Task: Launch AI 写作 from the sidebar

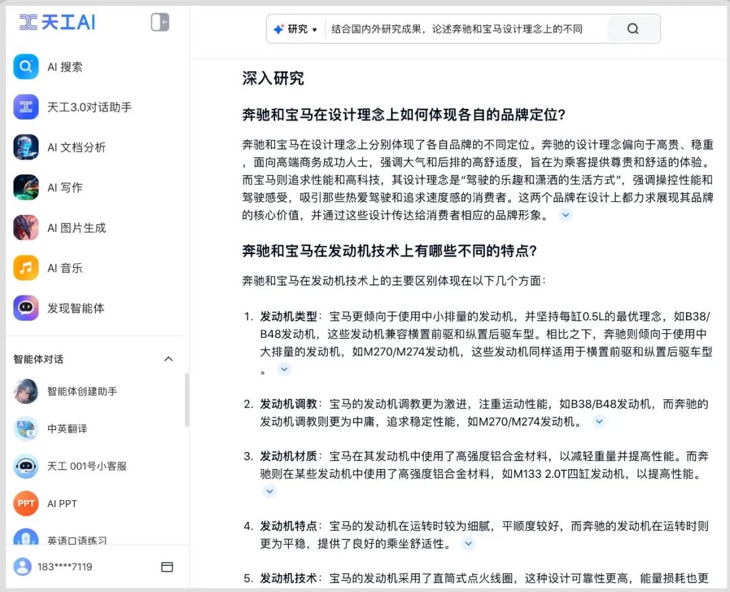Action: (x=26, y=187)
